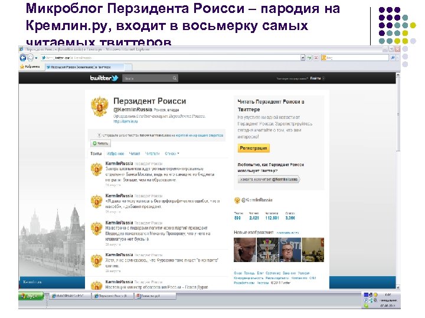
Task: Click the followers count 112.801
Action: [272, 218]
